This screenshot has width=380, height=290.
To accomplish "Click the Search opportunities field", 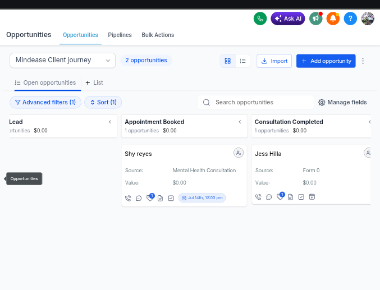I will click(x=256, y=102).
